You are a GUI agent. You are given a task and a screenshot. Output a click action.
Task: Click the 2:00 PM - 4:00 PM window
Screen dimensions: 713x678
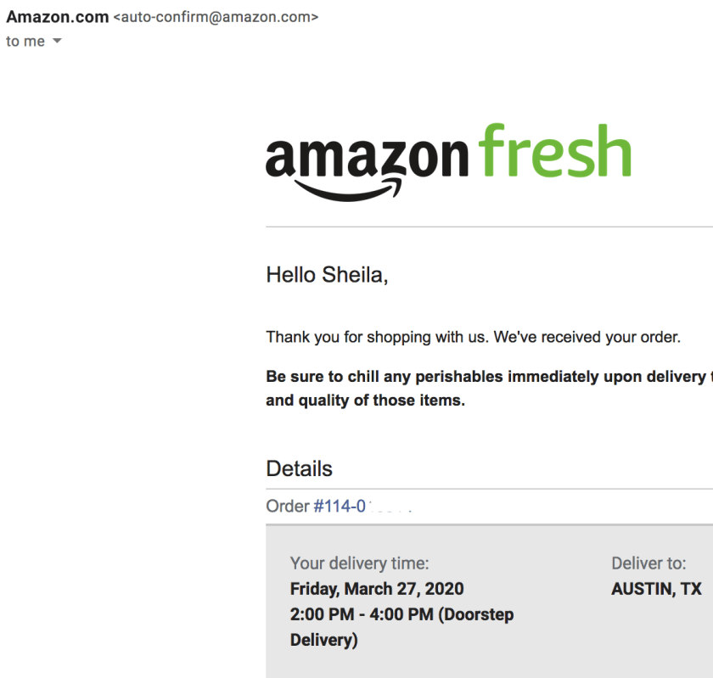[362, 614]
